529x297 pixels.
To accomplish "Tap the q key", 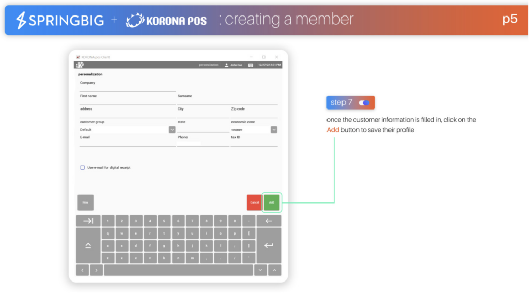I will (x=108, y=233).
